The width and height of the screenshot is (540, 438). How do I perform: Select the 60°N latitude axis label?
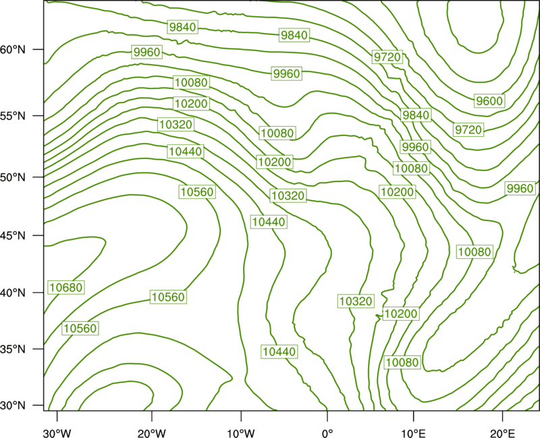tap(13, 49)
